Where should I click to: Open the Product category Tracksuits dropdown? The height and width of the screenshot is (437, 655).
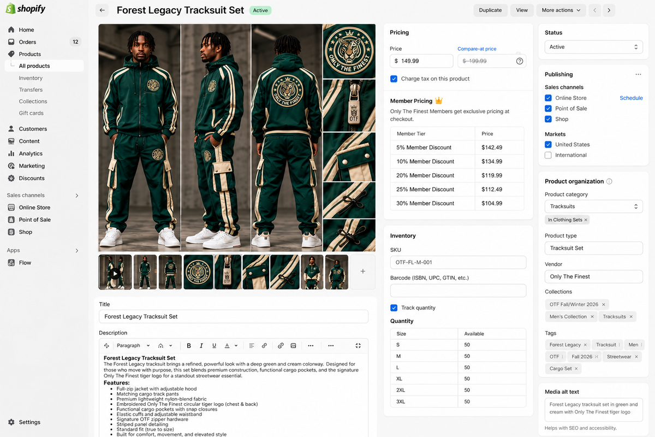(594, 206)
